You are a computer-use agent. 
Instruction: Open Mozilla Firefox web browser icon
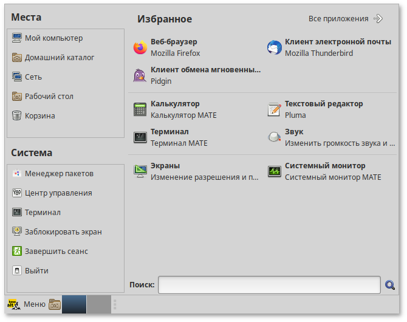pos(140,48)
